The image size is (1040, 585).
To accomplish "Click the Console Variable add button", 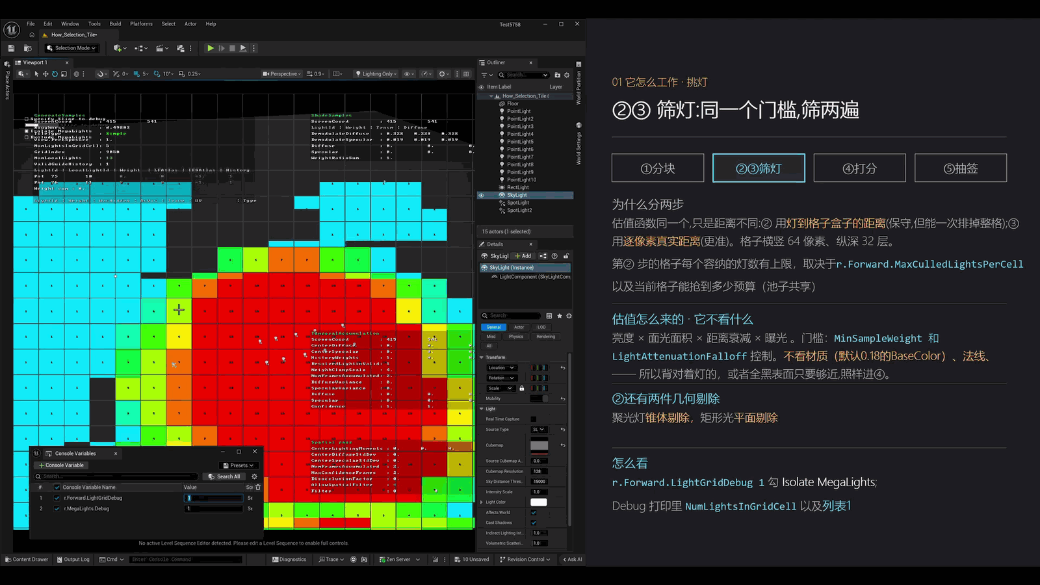I will pyautogui.click(x=62, y=465).
